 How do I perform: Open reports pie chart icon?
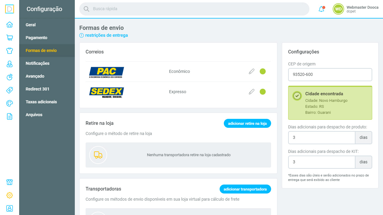coord(10,77)
